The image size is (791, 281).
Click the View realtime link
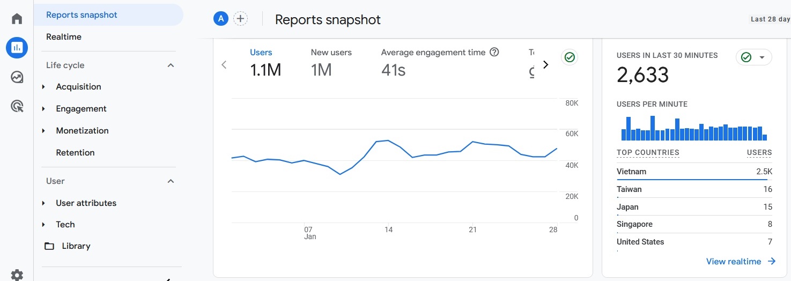(740, 262)
